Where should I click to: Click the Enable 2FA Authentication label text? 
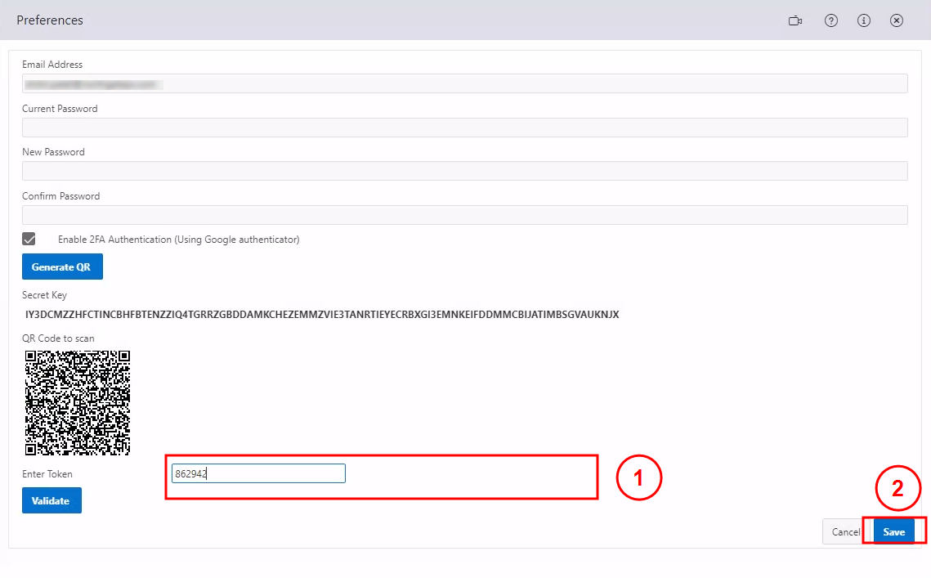click(x=178, y=240)
